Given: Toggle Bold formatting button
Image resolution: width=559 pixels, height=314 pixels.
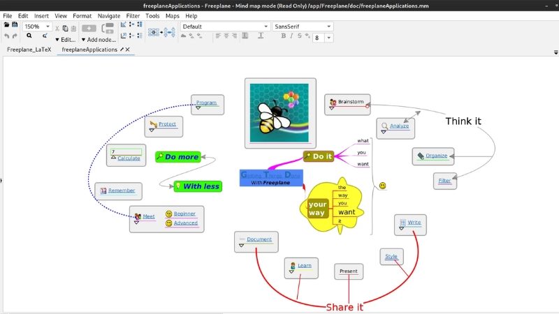Looking at the screenshot, I should pyautogui.click(x=284, y=36).
